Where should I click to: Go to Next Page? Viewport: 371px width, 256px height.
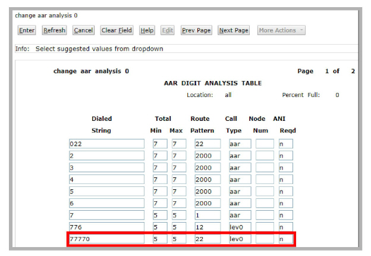[234, 30]
